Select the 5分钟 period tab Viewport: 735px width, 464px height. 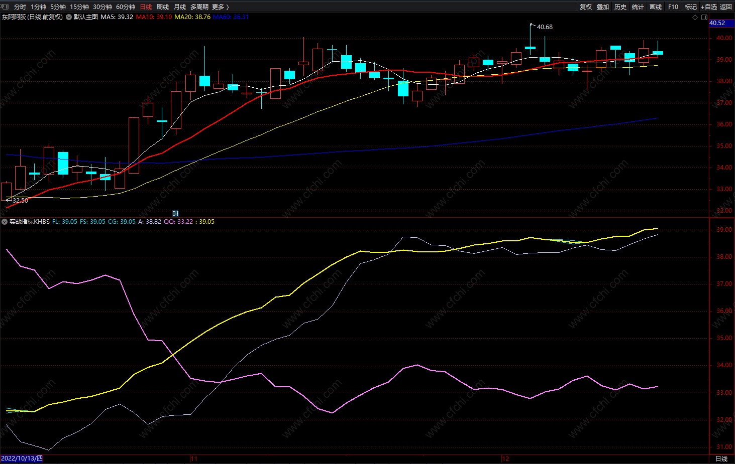pyautogui.click(x=58, y=7)
